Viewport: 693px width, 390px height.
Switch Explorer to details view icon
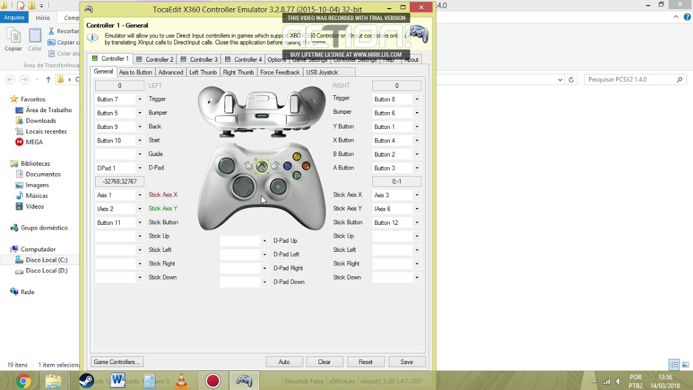tap(674, 365)
